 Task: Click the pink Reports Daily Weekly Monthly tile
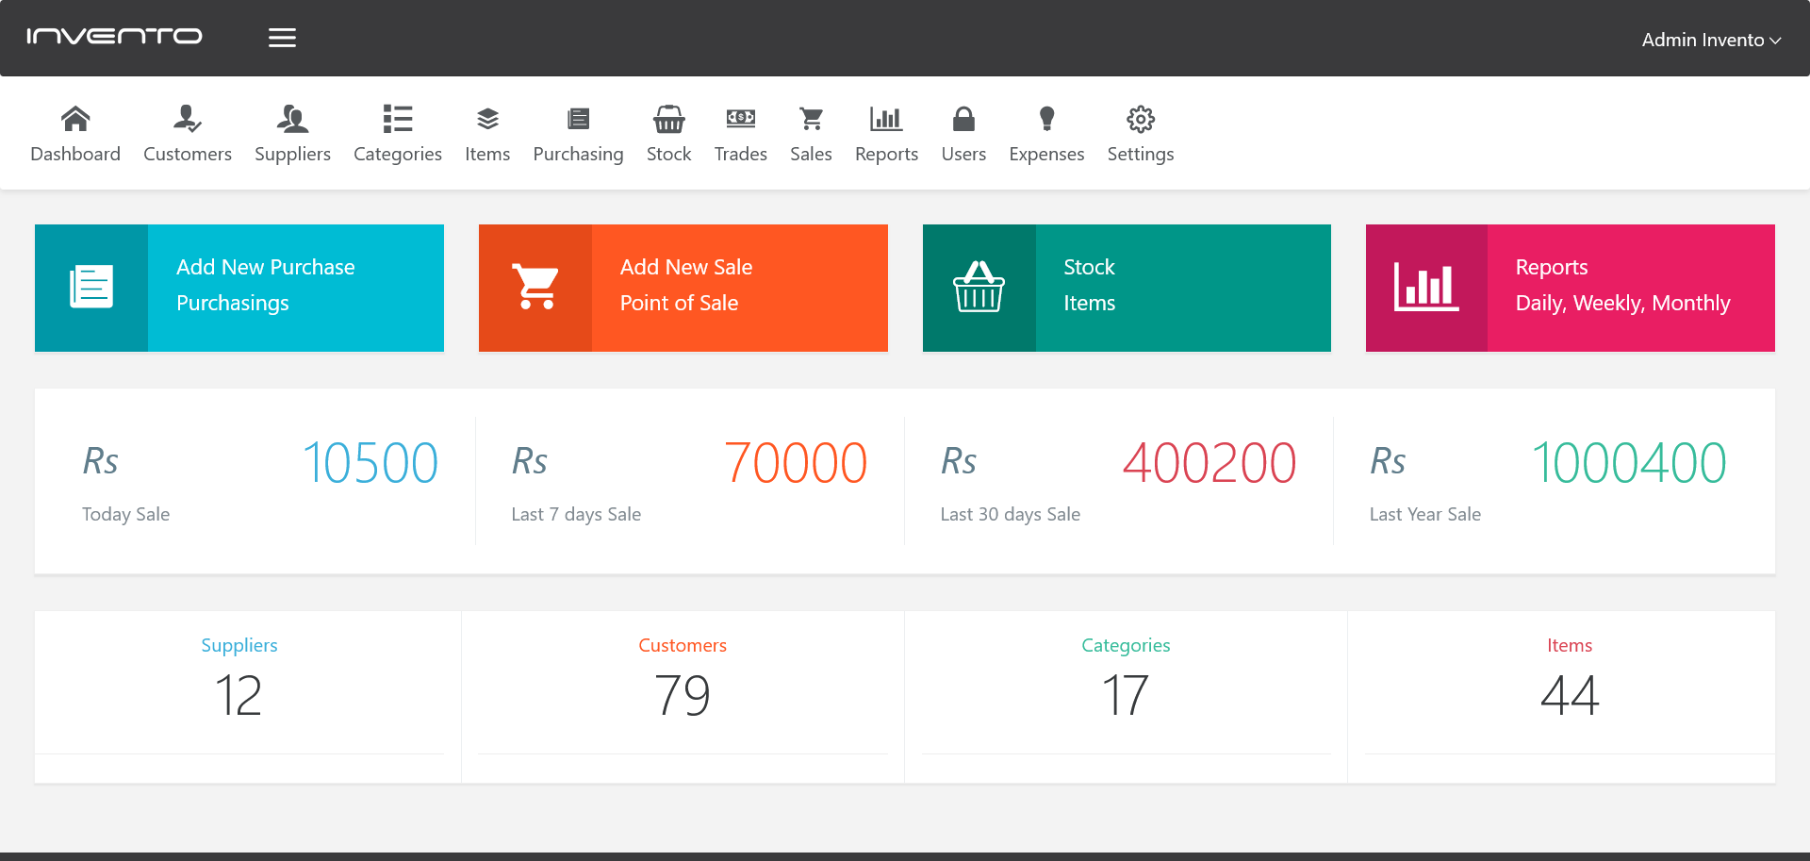click(1569, 288)
